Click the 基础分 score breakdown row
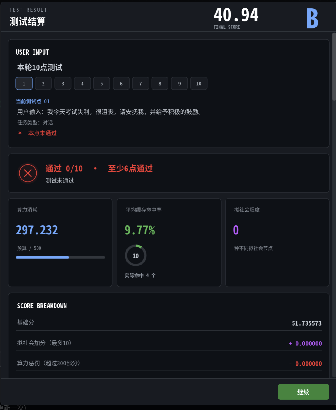 pos(169,323)
